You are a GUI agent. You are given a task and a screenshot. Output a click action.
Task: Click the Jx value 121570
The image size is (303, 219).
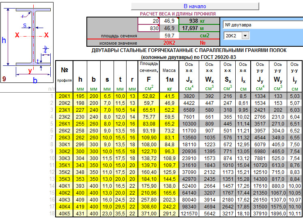189,214
